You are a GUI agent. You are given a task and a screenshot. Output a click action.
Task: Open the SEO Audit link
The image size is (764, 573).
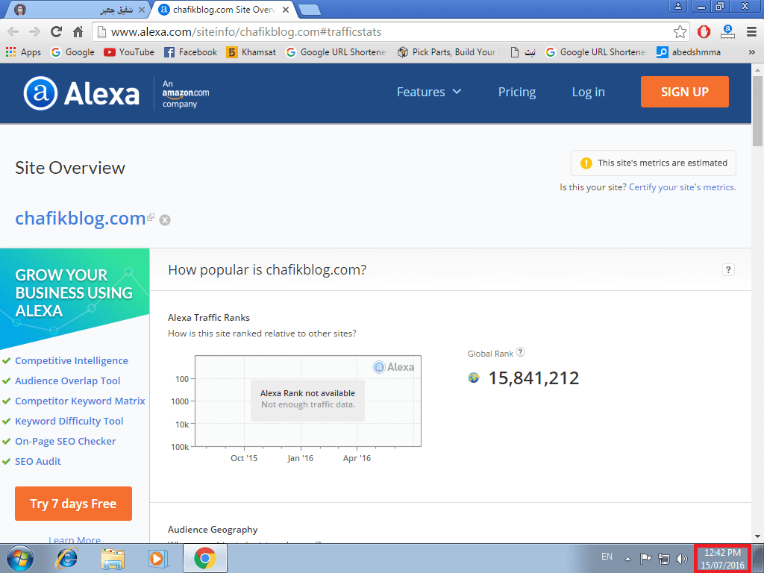click(38, 461)
